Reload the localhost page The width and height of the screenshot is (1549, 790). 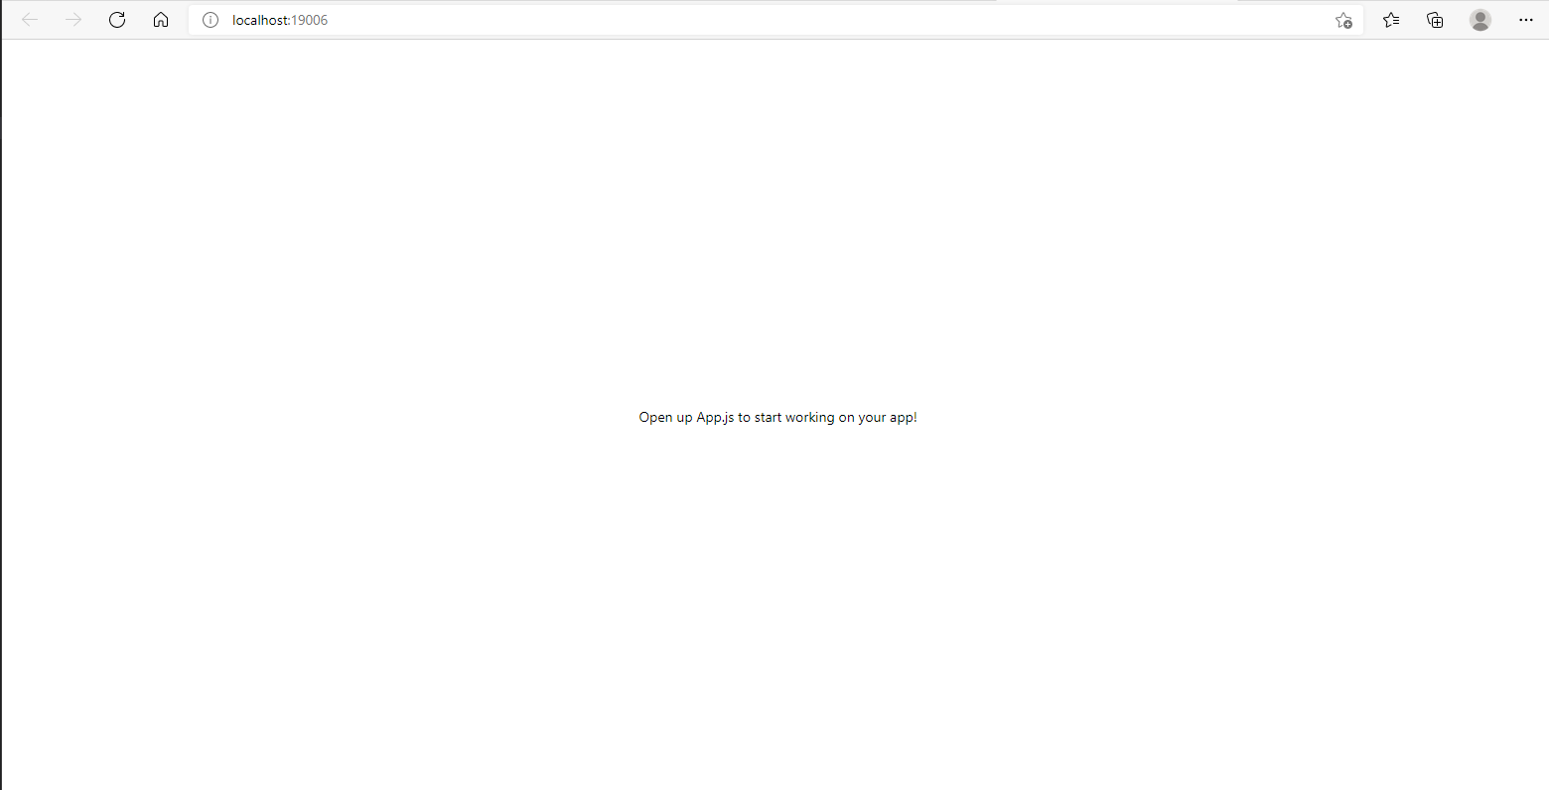coord(117,20)
